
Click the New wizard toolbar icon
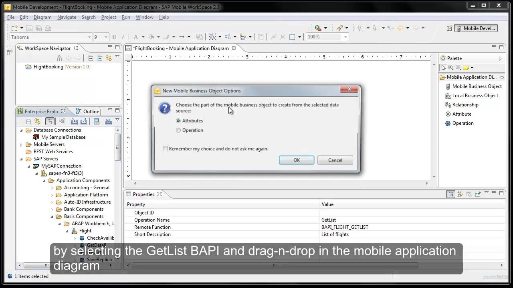point(14,28)
